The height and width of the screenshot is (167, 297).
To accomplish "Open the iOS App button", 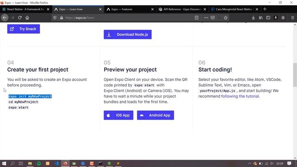I will [x=119, y=115].
